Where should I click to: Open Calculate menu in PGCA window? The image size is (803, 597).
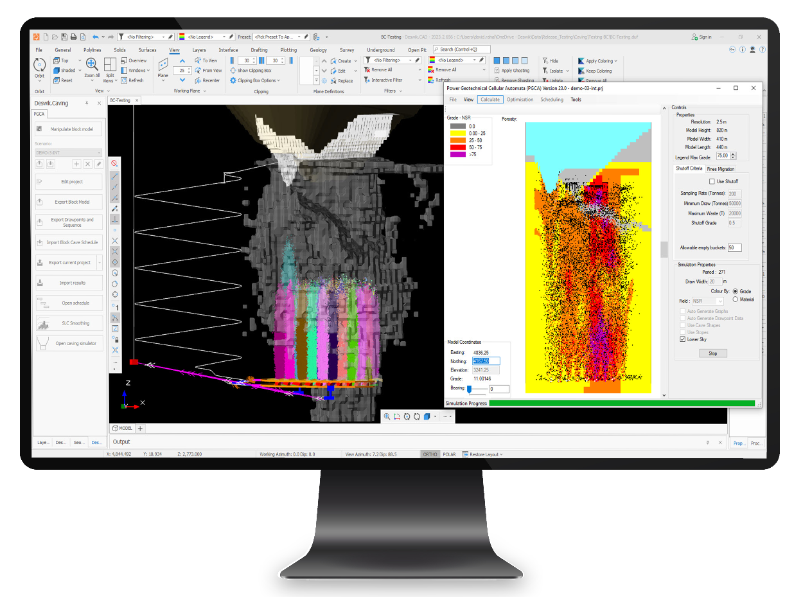490,100
